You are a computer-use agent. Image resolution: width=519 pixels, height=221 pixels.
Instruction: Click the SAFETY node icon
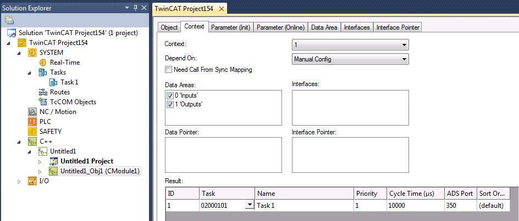tap(32, 132)
